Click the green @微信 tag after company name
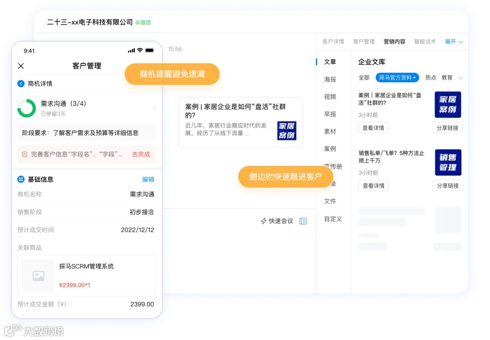Screen dimensions: 490x340 tap(143, 22)
